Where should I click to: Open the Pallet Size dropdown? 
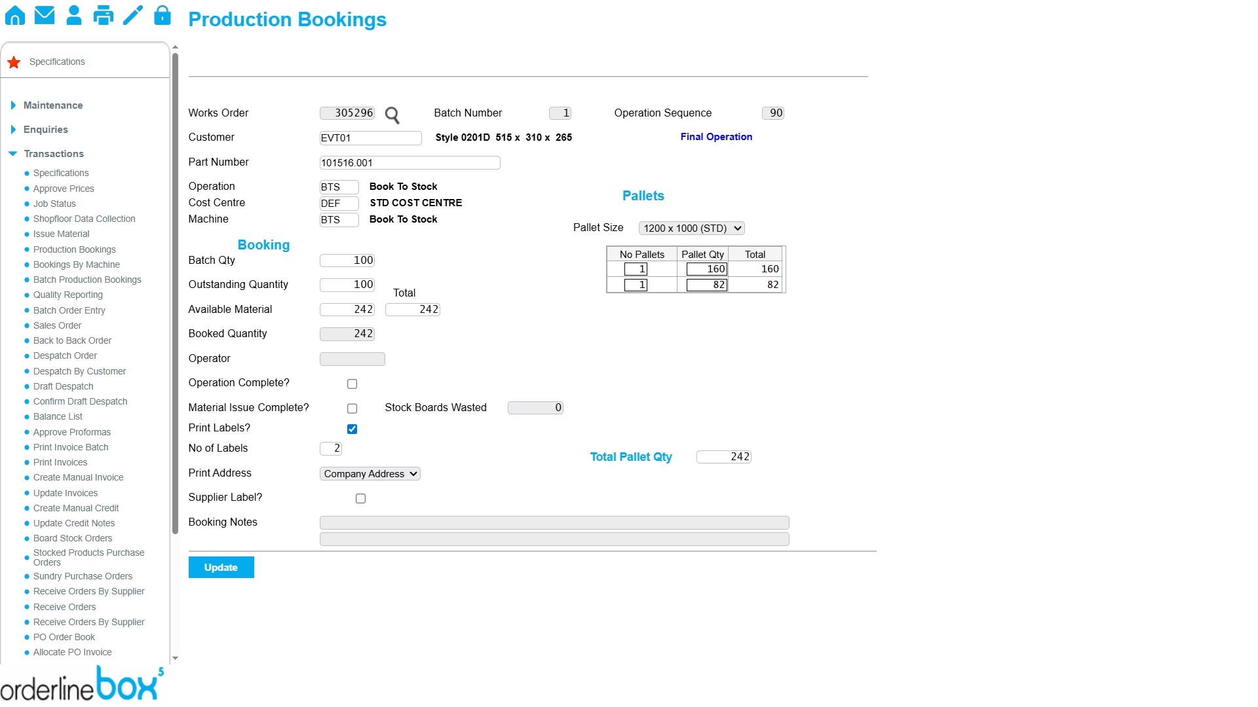click(x=691, y=228)
